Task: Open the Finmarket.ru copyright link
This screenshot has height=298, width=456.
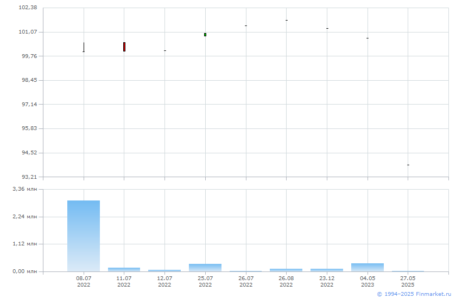Action: tap(414, 294)
